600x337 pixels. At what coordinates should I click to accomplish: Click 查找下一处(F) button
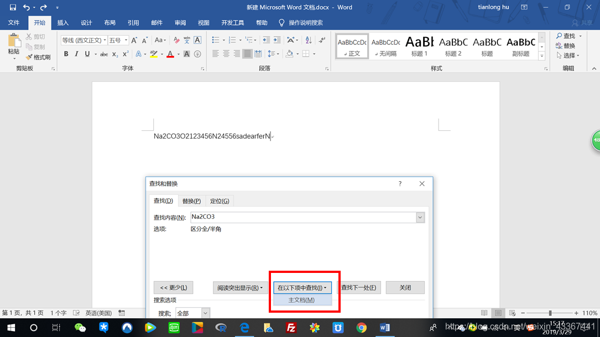[x=358, y=288]
